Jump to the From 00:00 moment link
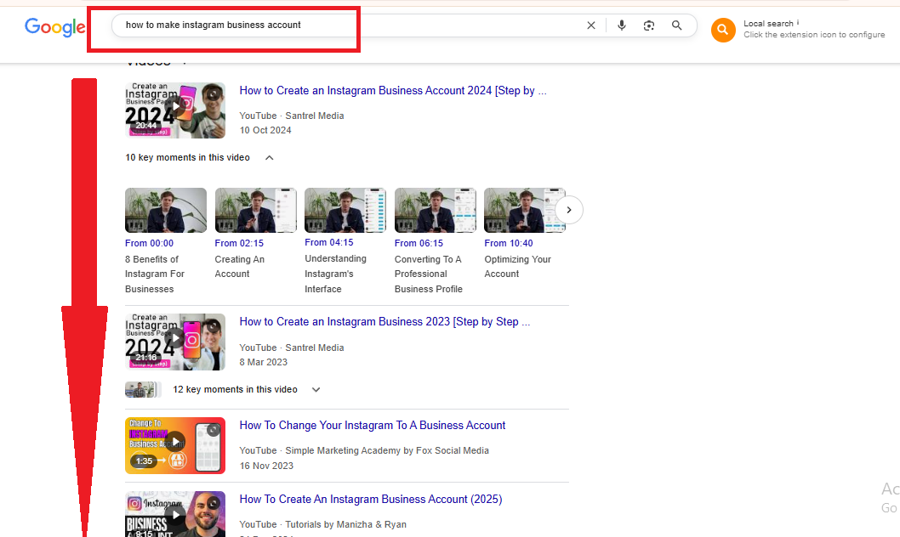Screen dimensions: 900x537 149,243
